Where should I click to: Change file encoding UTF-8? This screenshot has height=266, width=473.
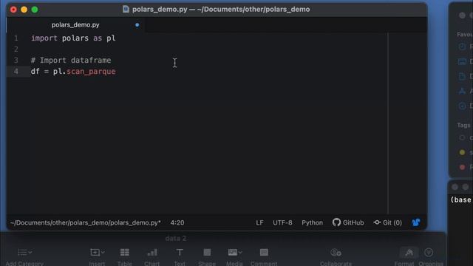pyautogui.click(x=282, y=222)
